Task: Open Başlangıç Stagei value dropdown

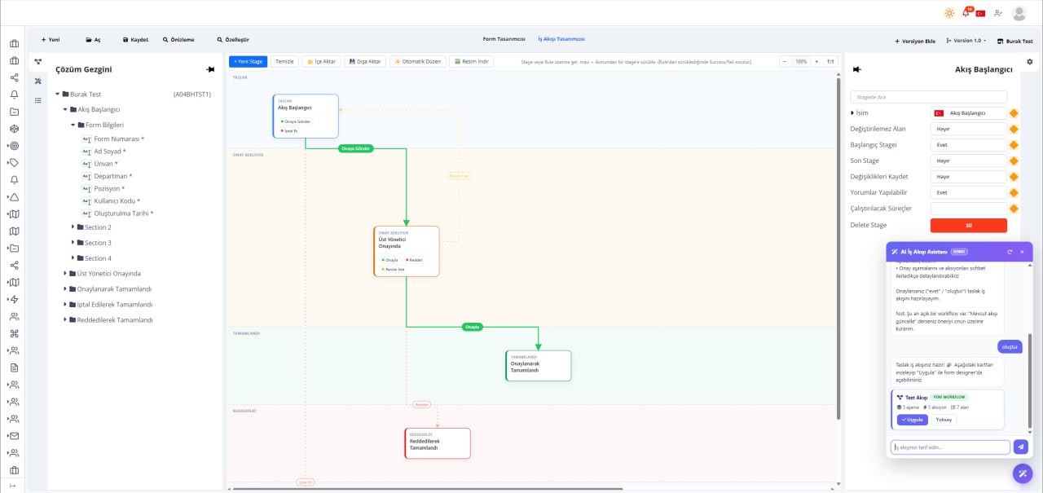Action: (969, 145)
